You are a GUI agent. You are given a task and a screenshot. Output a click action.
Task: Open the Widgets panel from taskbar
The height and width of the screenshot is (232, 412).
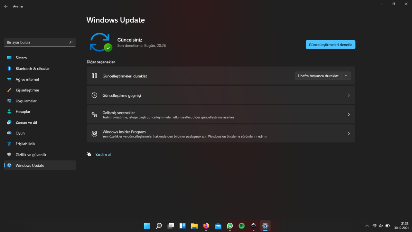[183, 226]
